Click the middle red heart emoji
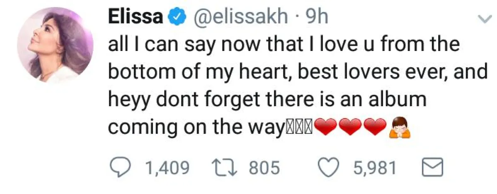This screenshot has height=194, width=497. (x=350, y=127)
